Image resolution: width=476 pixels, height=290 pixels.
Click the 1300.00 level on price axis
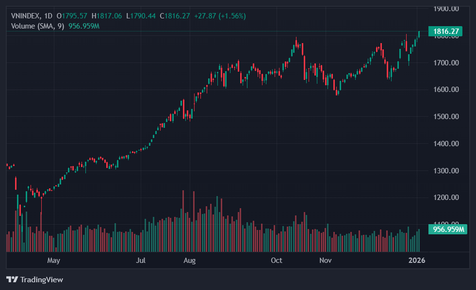click(x=445, y=171)
